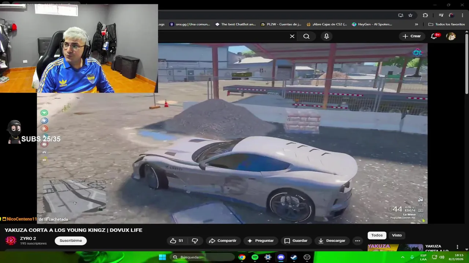Click the install app icon in address bar
The image size is (469, 263).
[x=400, y=15]
